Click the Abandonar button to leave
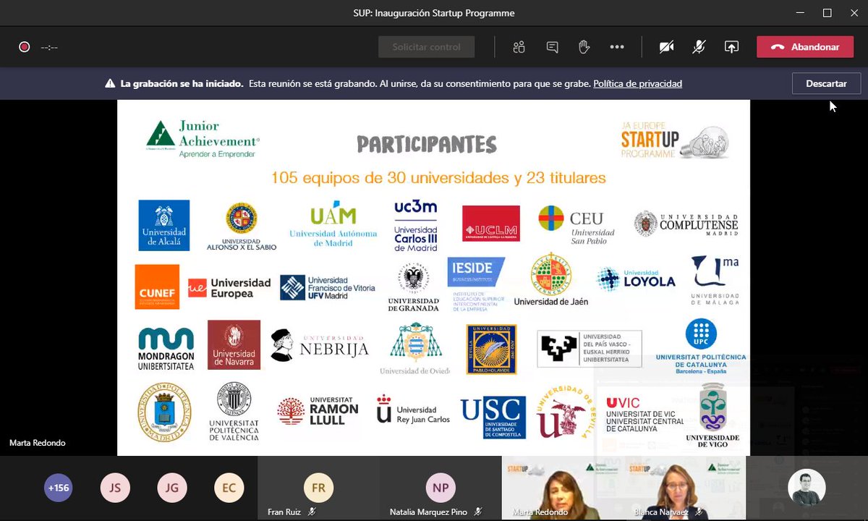Viewport: 868px width, 521px height. click(805, 47)
